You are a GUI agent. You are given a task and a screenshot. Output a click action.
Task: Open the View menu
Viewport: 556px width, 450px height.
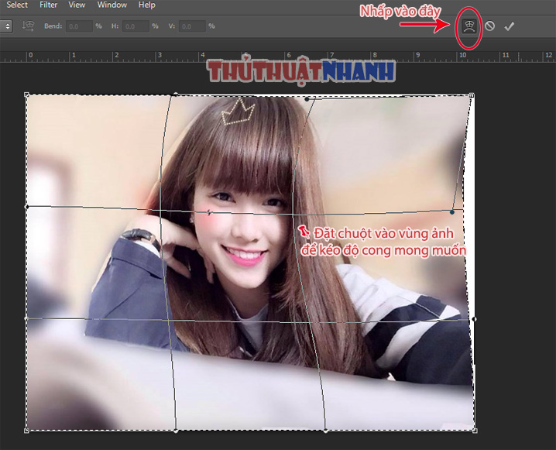click(x=77, y=5)
